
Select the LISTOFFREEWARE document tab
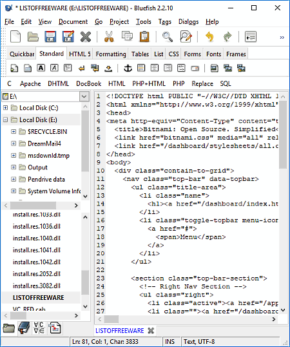coord(120,331)
